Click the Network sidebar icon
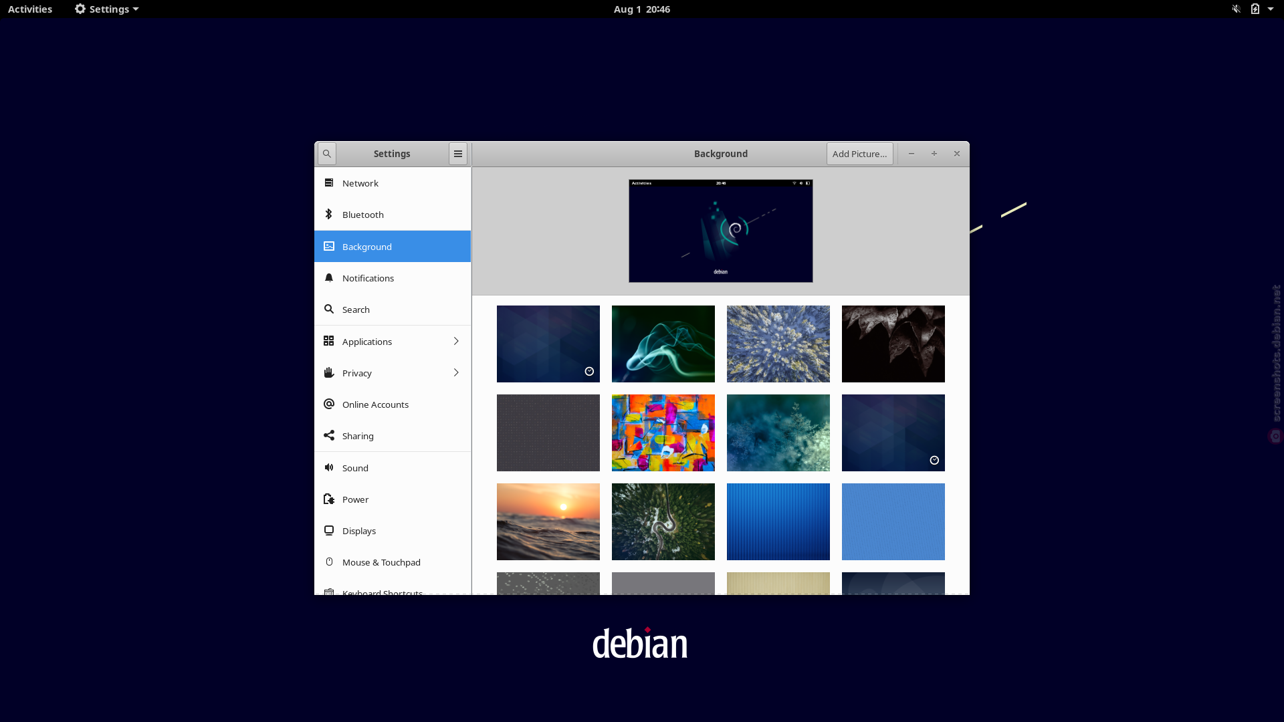The image size is (1284, 722). tap(329, 183)
